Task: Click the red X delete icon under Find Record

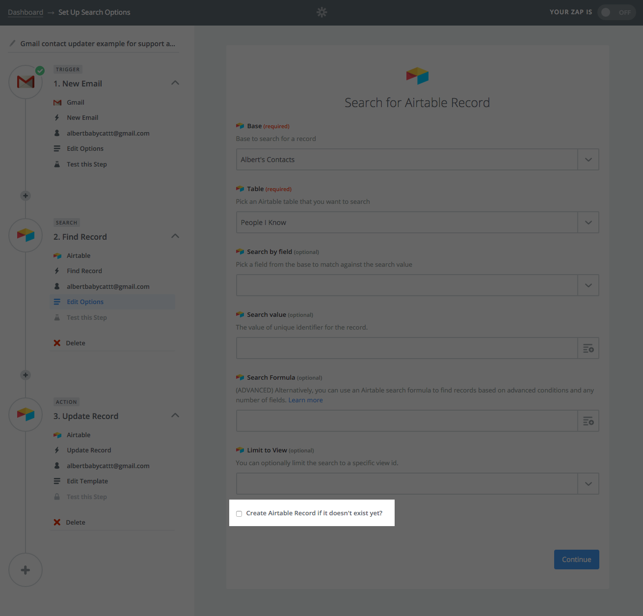Action: (x=57, y=343)
